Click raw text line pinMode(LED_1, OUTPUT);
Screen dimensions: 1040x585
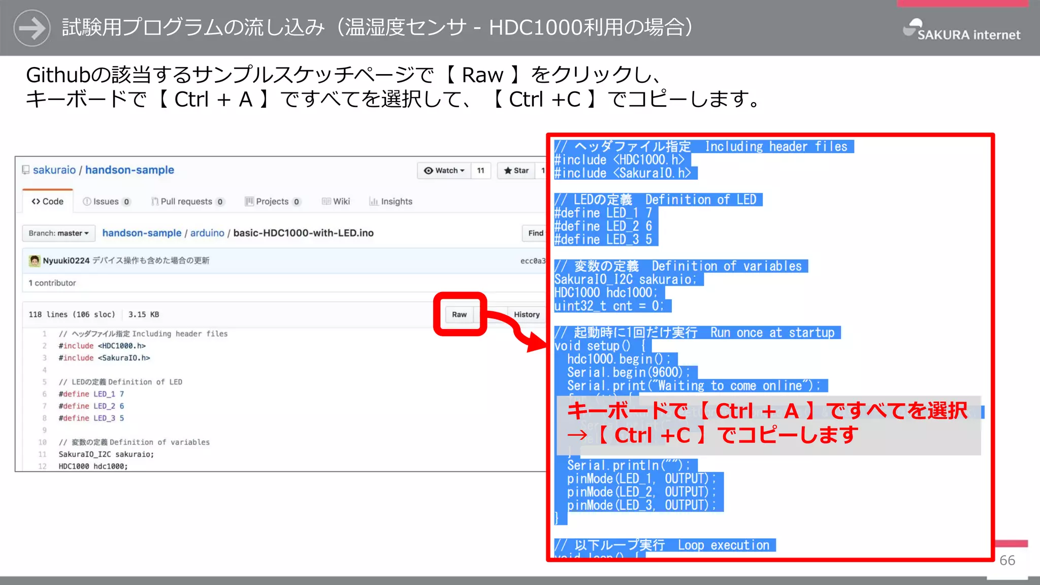642,479
